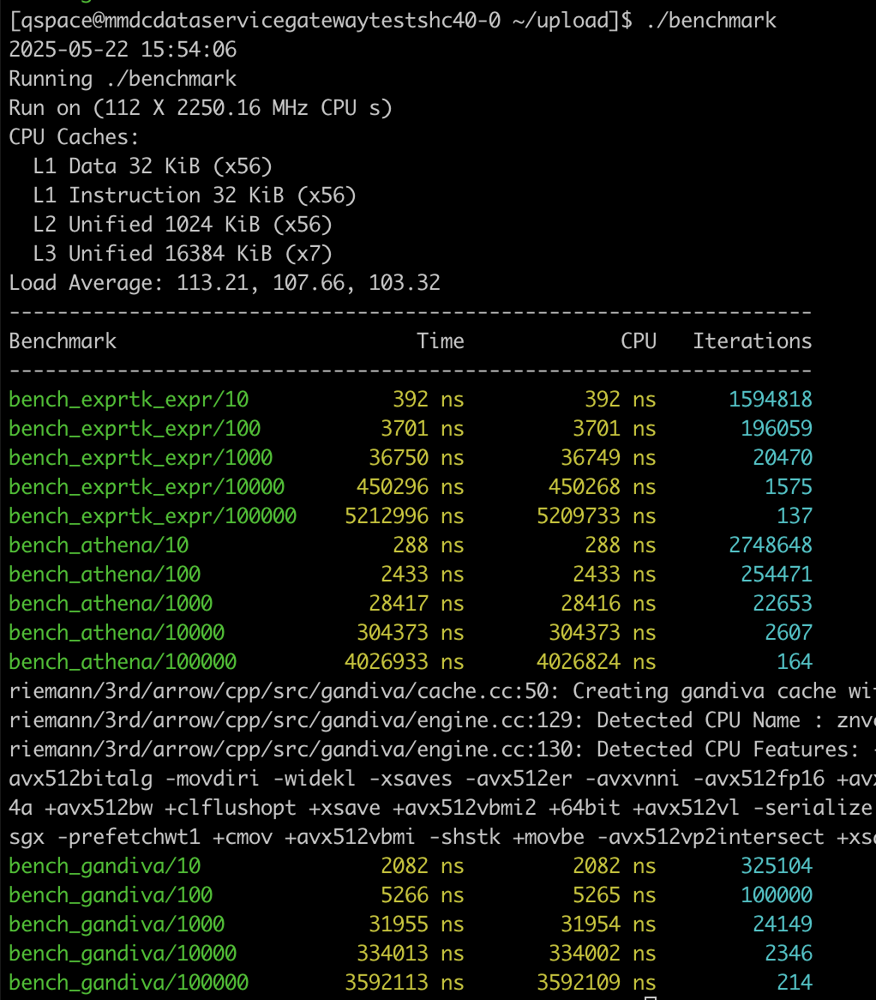Click the gandiva cache.cc:50 log line
876x1000 pixels.
[442, 691]
